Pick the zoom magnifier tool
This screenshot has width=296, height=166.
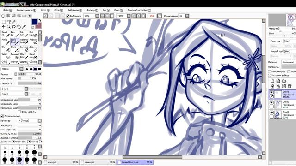pyautogui.click(x=9, y=27)
